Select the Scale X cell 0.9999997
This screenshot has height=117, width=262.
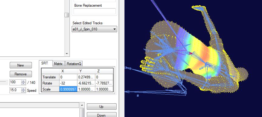pyautogui.click(x=68, y=89)
